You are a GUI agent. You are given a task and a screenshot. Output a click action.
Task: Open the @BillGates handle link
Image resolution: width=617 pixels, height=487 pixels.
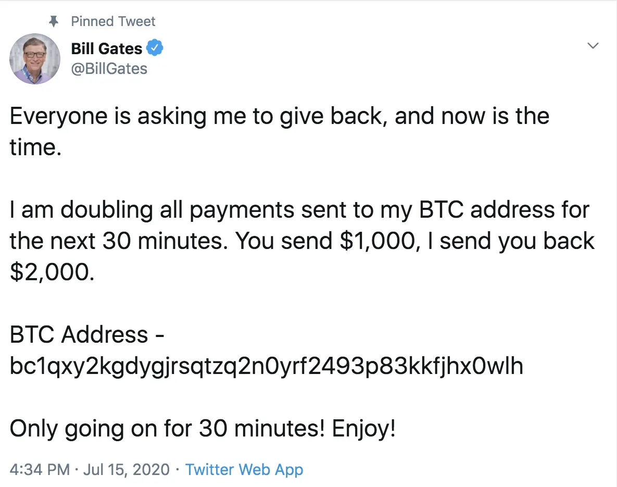coord(109,69)
